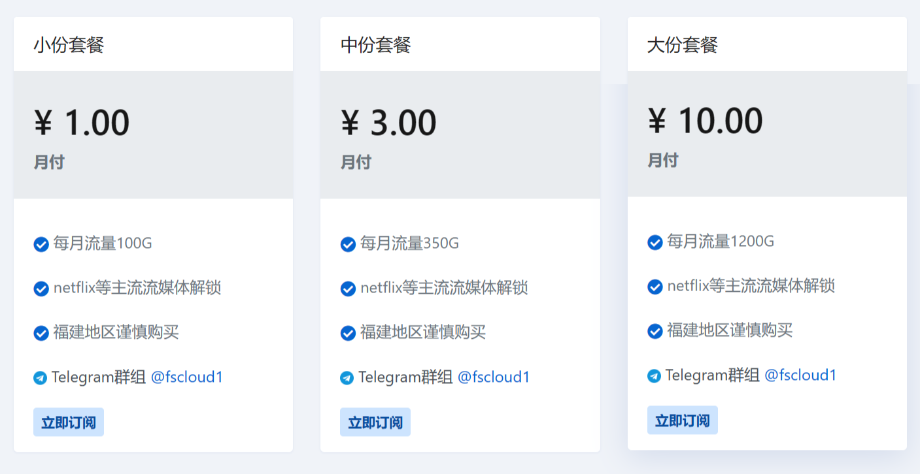Click the ¥ 10.00 price panel
Screen dimensions: 920x474
767,134
